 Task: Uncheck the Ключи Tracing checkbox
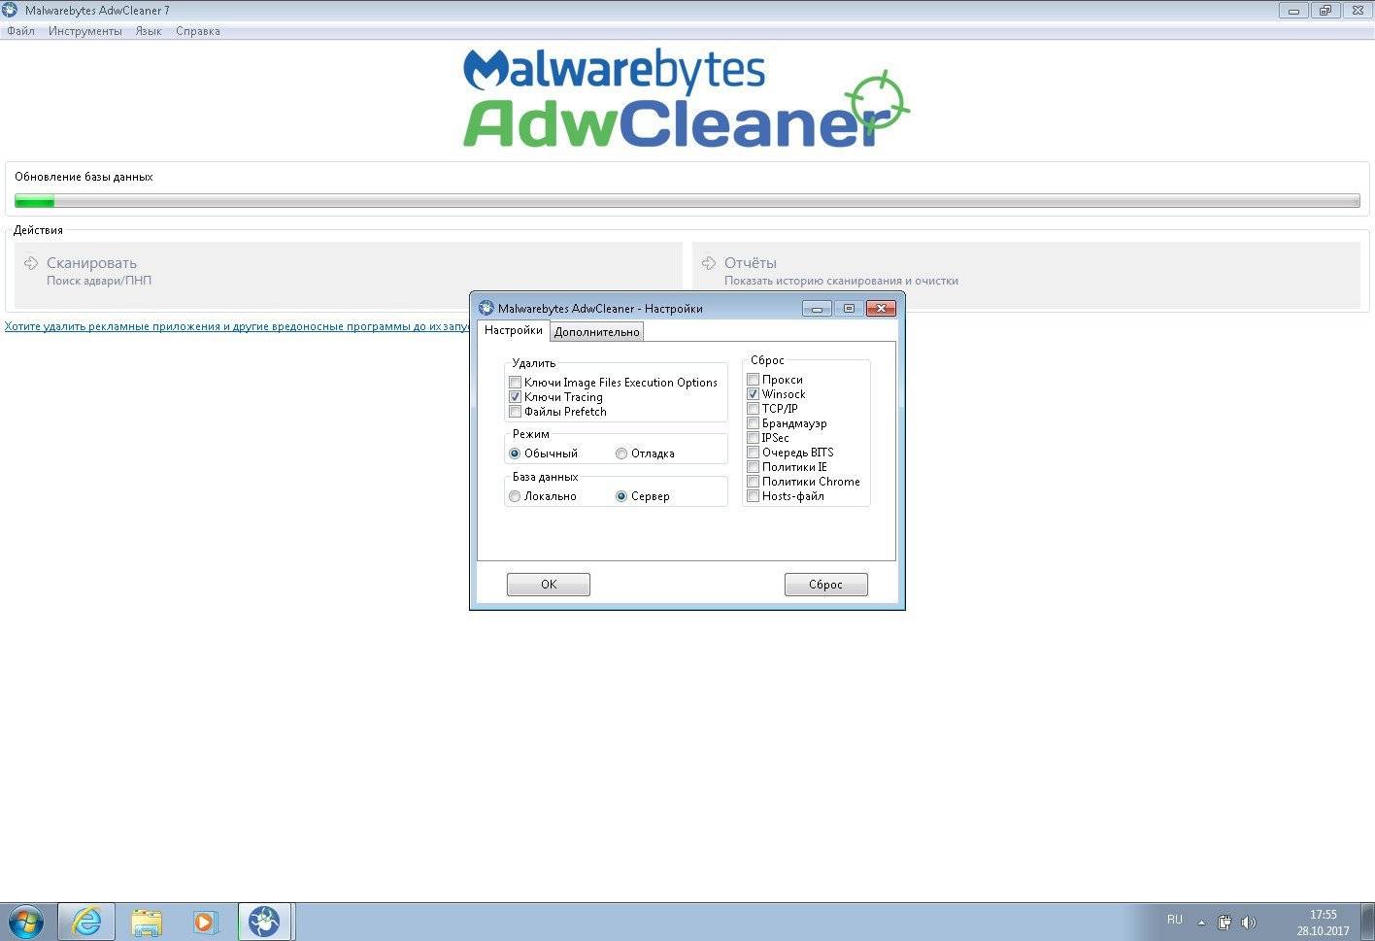coord(516,397)
